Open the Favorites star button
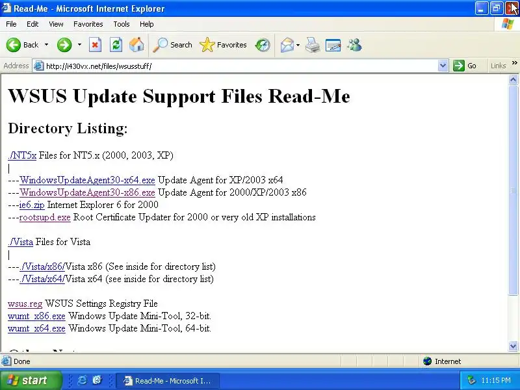The image size is (520, 390). 223,45
